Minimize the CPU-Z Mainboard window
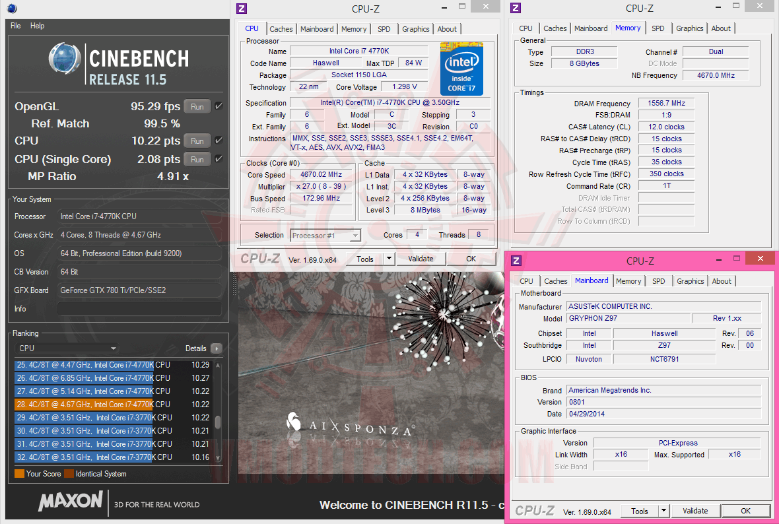 click(x=719, y=259)
